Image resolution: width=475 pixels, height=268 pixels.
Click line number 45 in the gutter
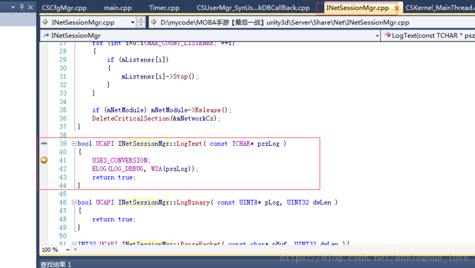point(63,194)
